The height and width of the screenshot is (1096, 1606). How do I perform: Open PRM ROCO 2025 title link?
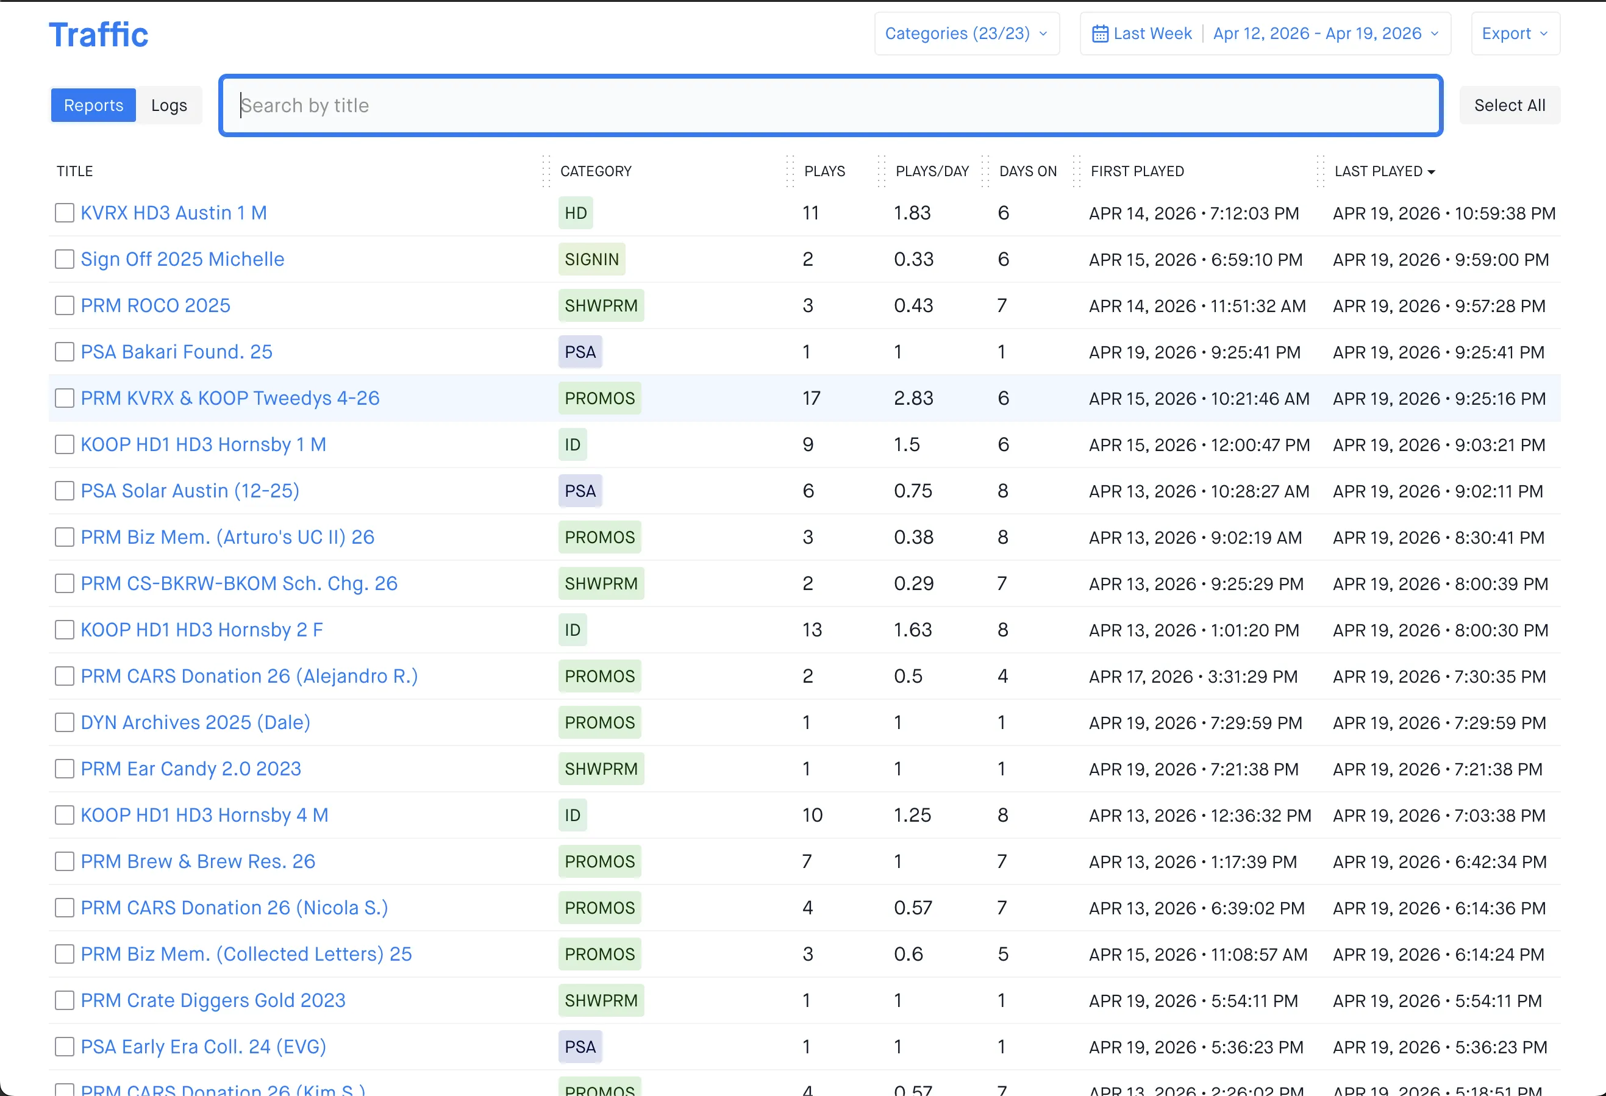[155, 305]
